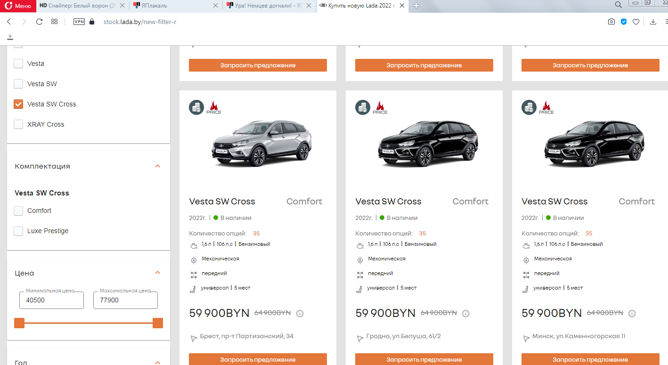Tick the Vesta model checkbox
Screen dimensions: 668x365
(x=18, y=64)
